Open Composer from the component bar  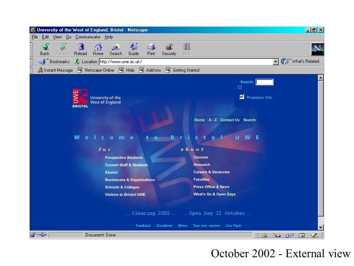click(314, 235)
